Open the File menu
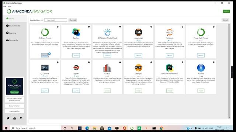The image size is (236, 132). pyautogui.click(x=5, y=7)
